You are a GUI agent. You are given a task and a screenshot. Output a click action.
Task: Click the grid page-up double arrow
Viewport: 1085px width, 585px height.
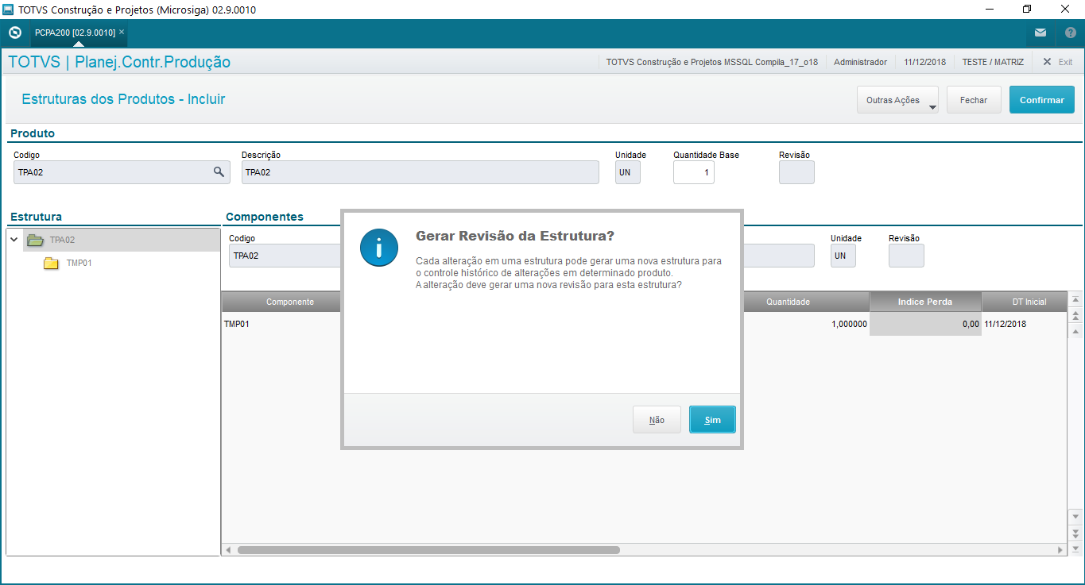[1076, 316]
